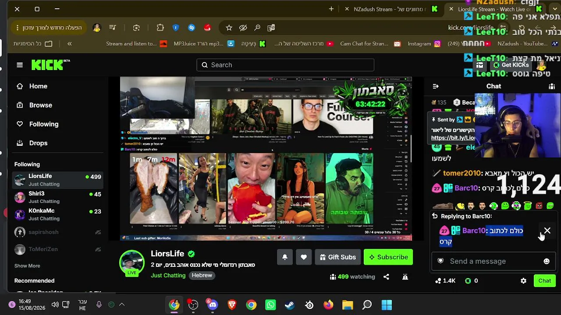Viewport: 561px width, 315px height.
Task: Cancel the reply to Barc10
Action: 547,231
